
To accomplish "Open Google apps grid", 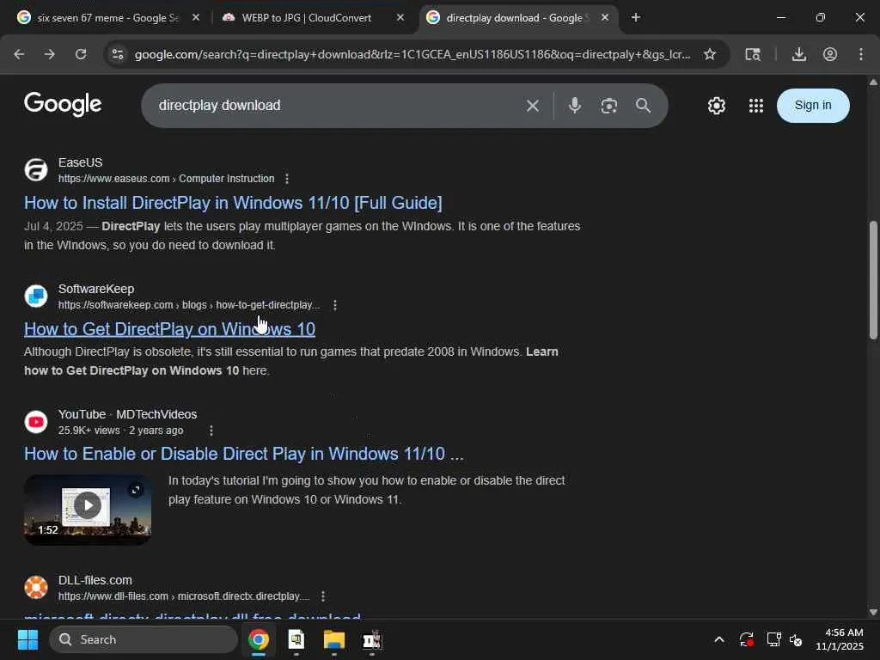I will (x=756, y=106).
